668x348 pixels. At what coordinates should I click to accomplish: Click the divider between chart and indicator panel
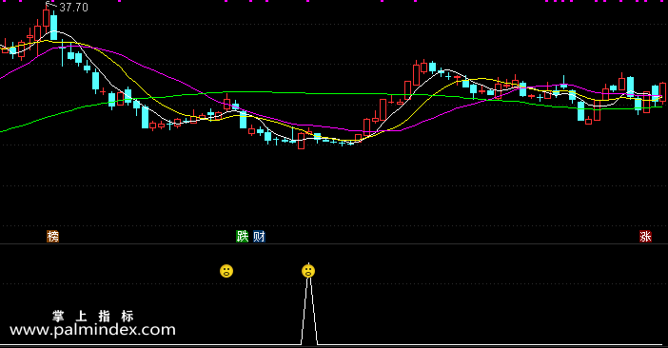[334, 243]
